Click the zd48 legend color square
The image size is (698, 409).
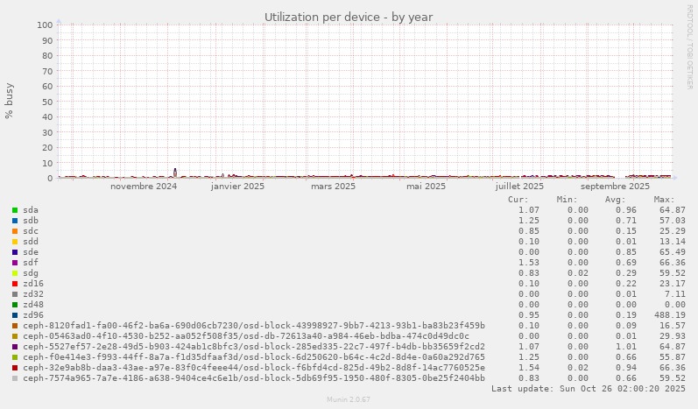pos(15,305)
